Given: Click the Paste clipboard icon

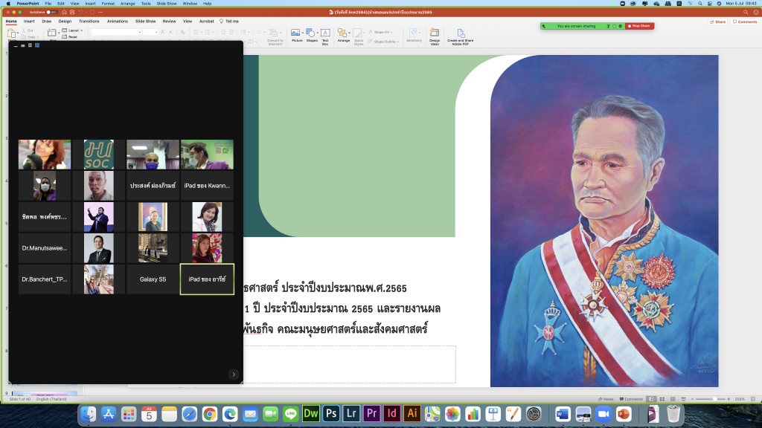Looking at the screenshot, I should (x=11, y=33).
